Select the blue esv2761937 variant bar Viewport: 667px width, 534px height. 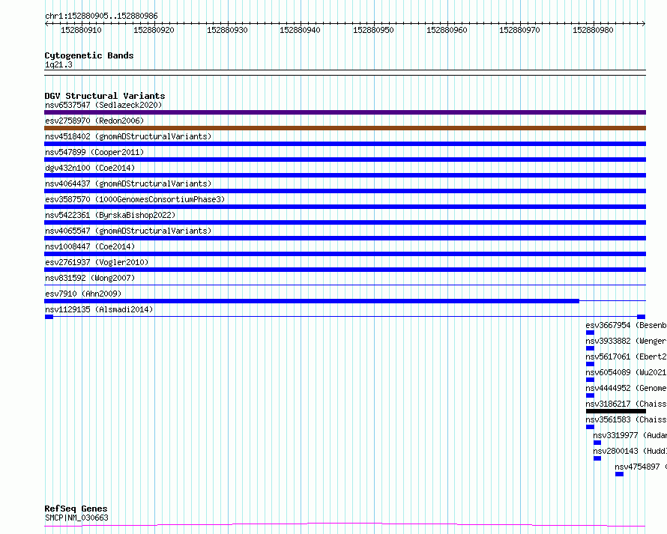(x=345, y=270)
